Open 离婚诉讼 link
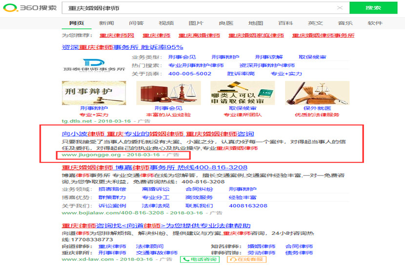The width and height of the screenshot is (405, 268). click(x=156, y=189)
